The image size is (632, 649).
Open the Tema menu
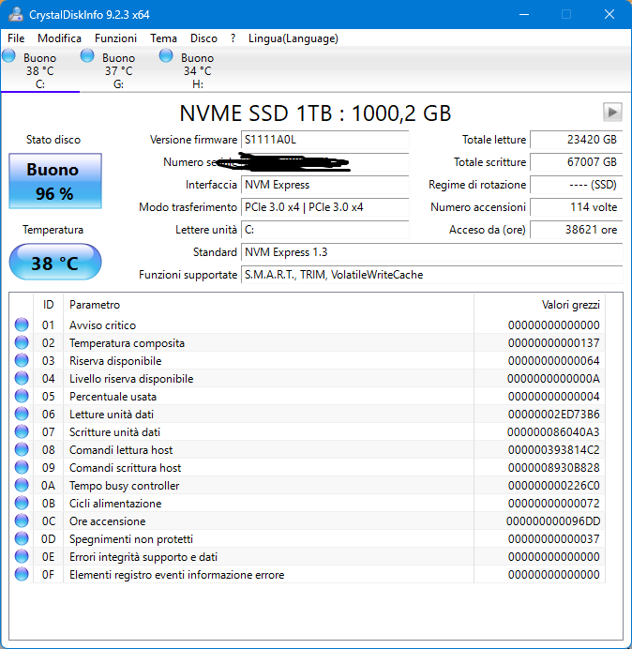click(163, 38)
